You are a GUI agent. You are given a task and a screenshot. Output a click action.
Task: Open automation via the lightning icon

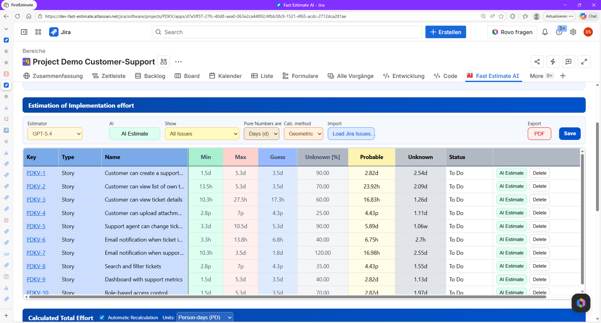tap(553, 62)
